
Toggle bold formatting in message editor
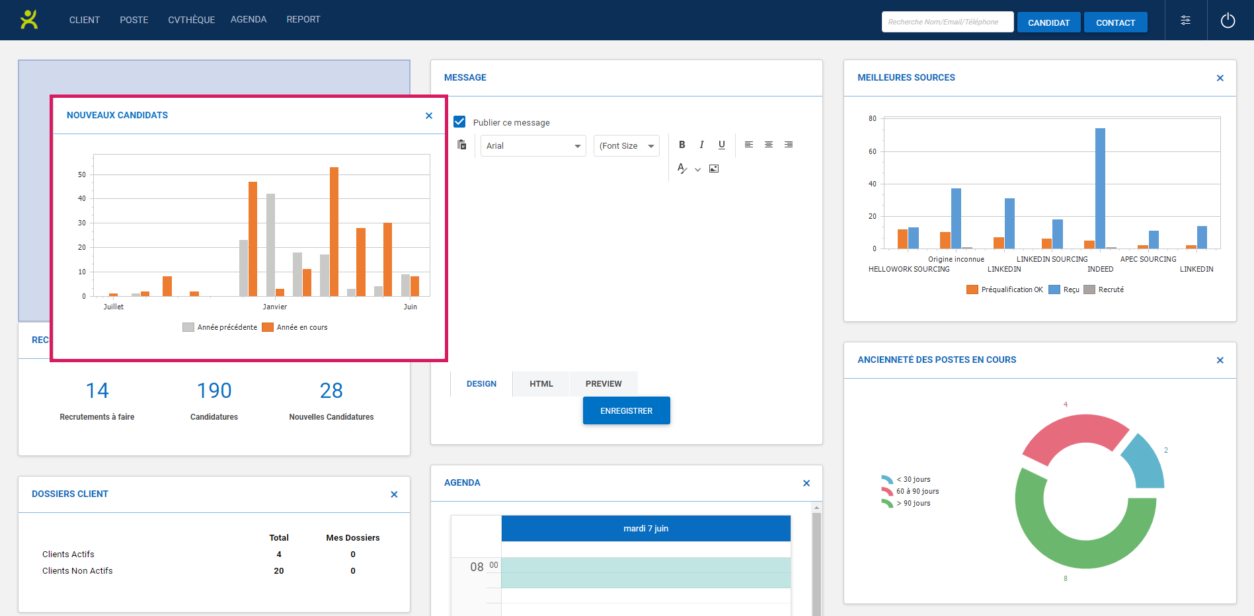682,145
